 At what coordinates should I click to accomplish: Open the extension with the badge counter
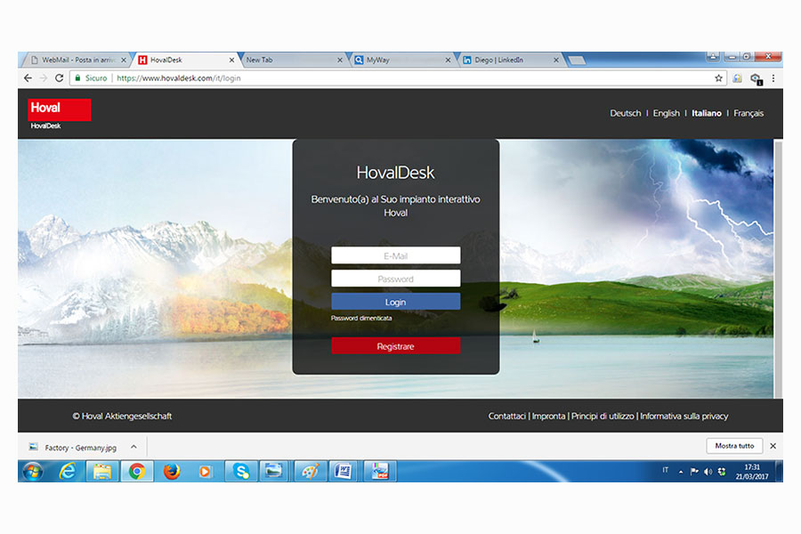tap(756, 78)
